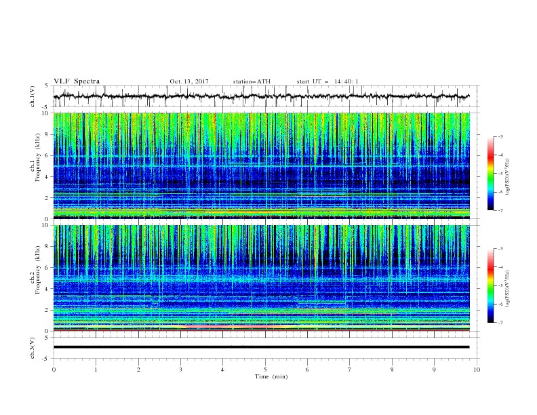Click the ch.1 voltage waveform trace

[x=261, y=96]
